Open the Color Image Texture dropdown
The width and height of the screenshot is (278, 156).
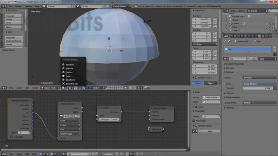click(259, 84)
